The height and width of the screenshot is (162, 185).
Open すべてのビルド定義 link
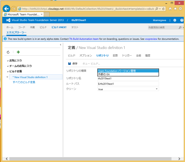24,82
